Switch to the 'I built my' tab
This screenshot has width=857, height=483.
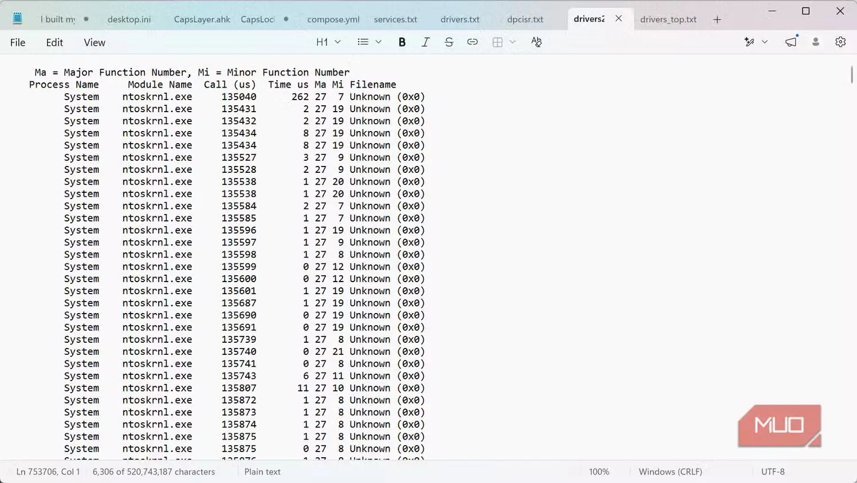58,19
